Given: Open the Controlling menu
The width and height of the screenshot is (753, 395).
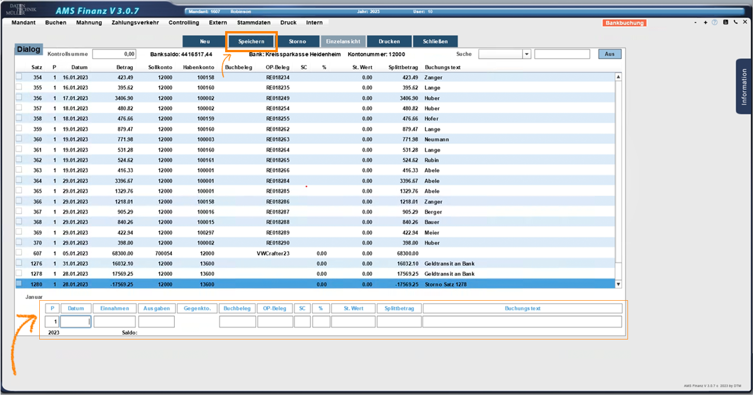Looking at the screenshot, I should (x=183, y=23).
